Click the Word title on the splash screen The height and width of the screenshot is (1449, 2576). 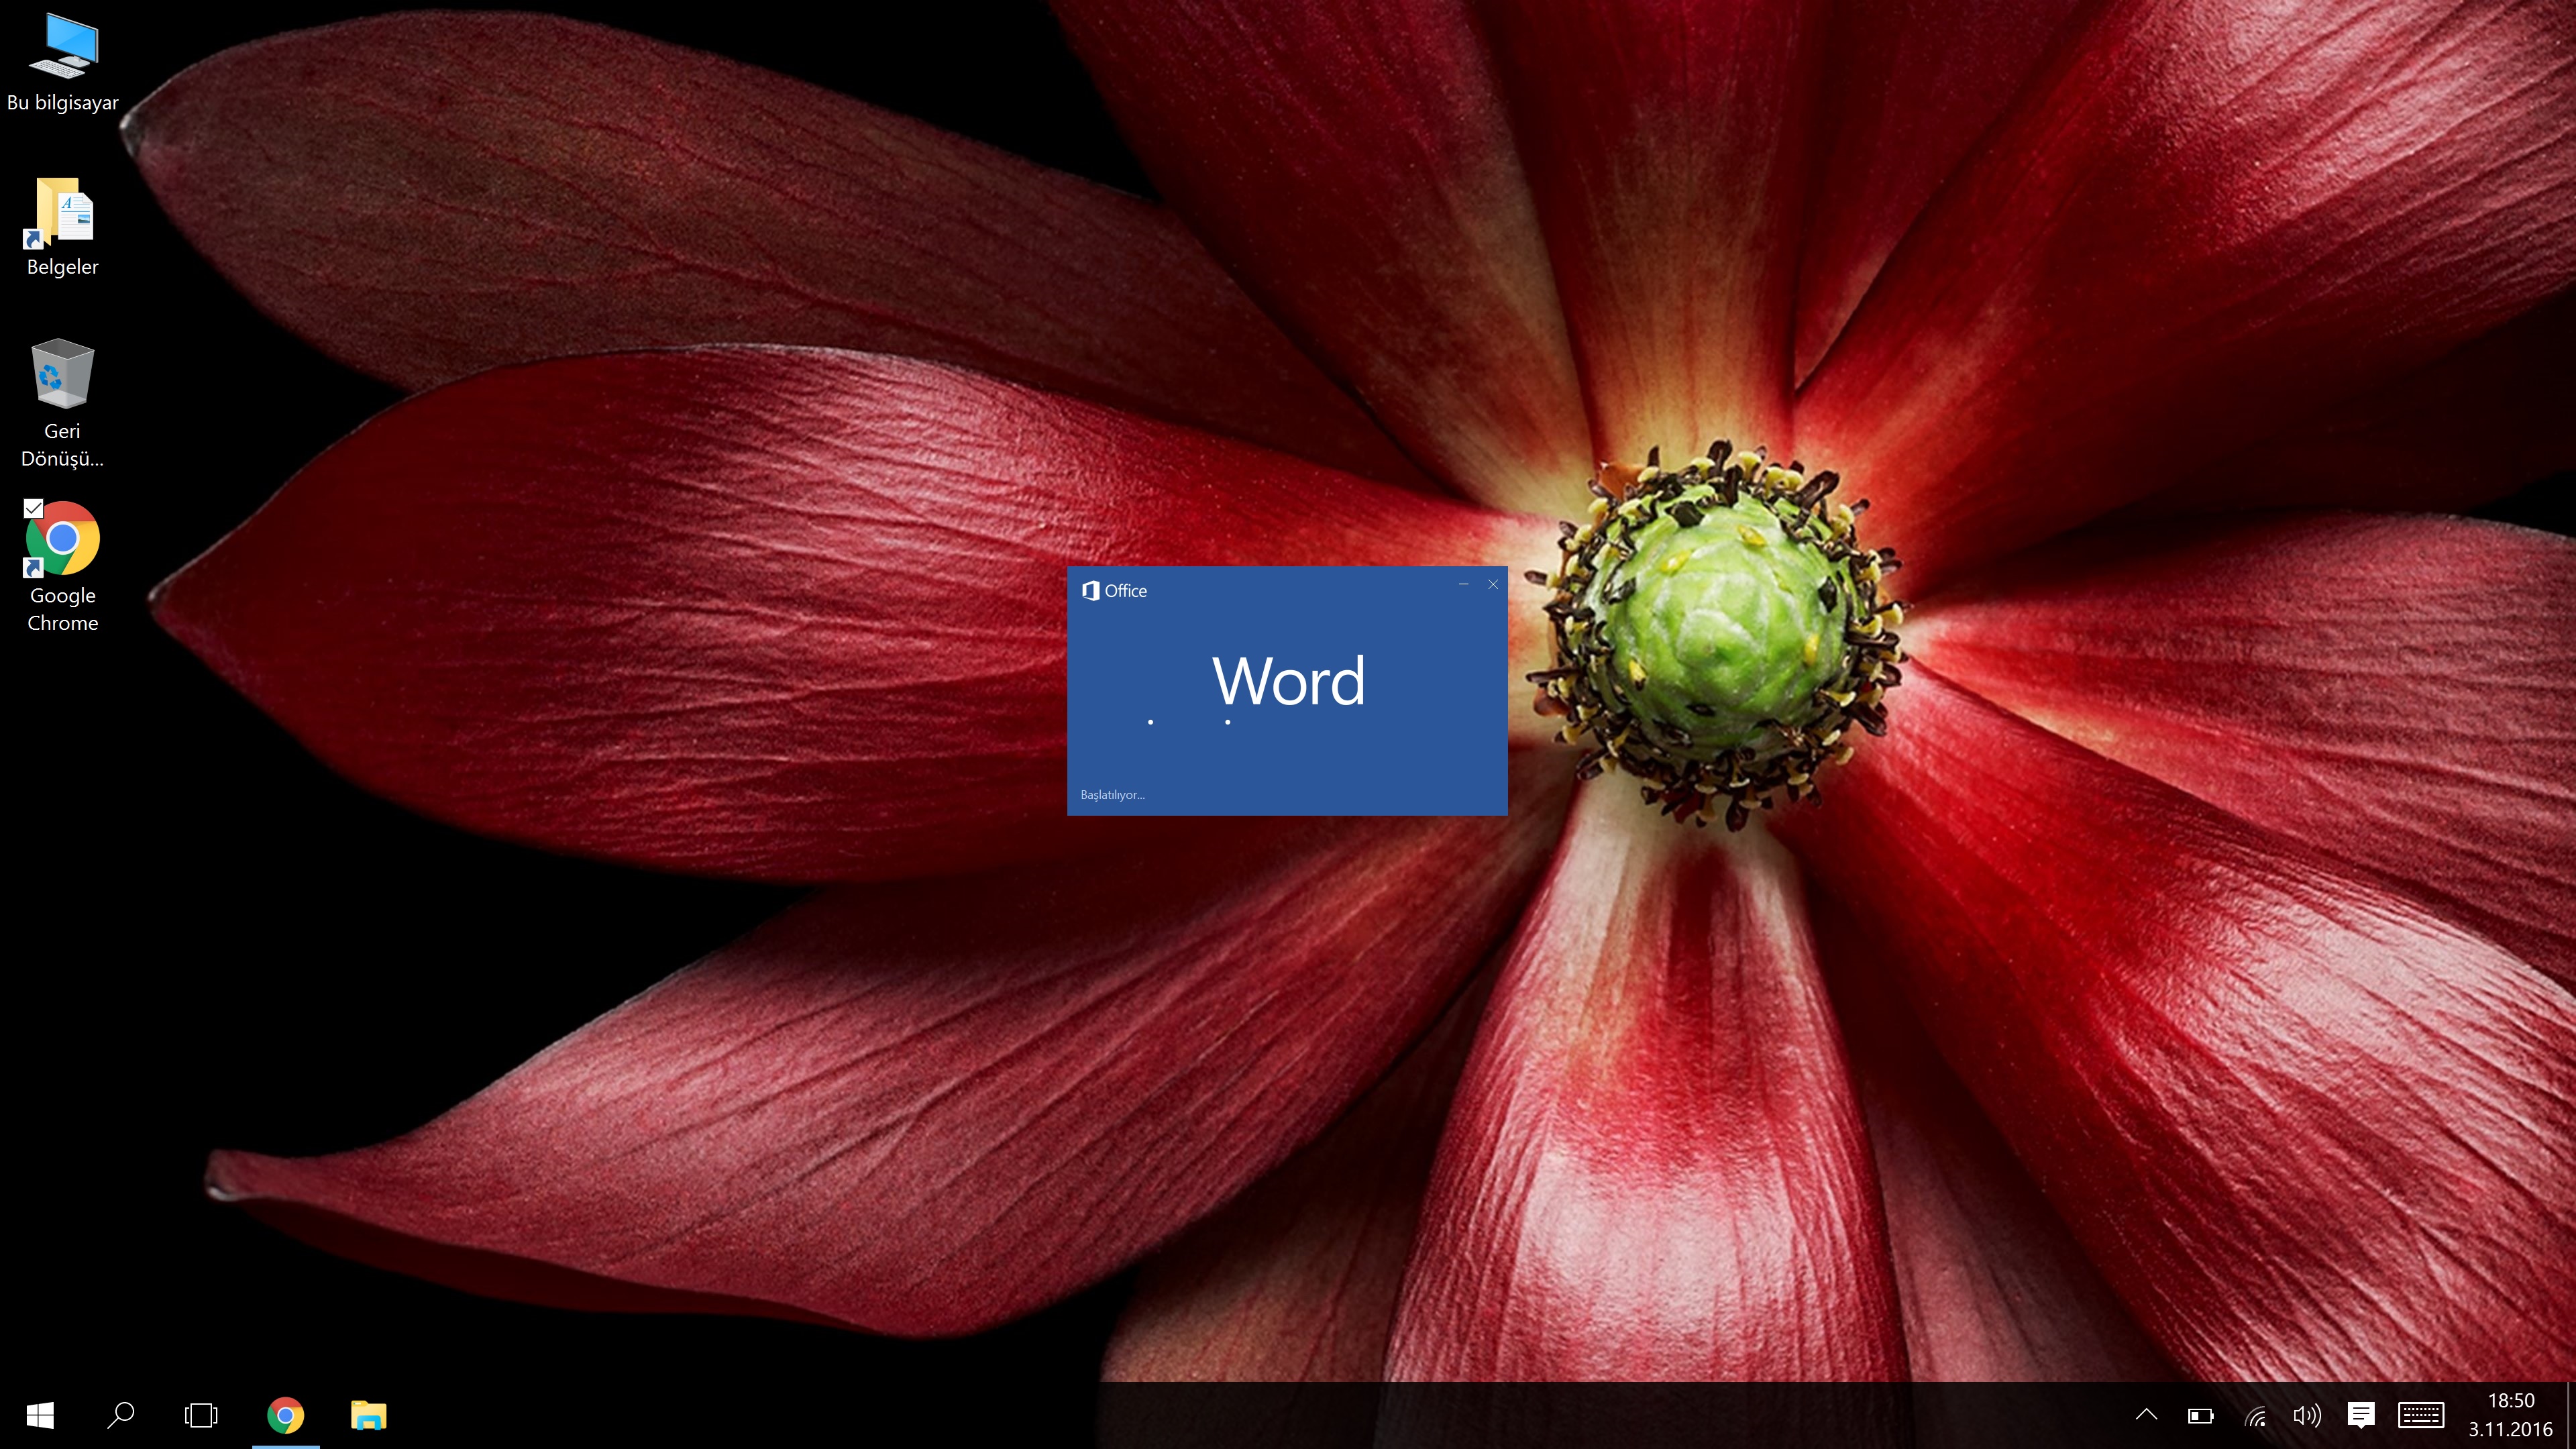[1288, 681]
